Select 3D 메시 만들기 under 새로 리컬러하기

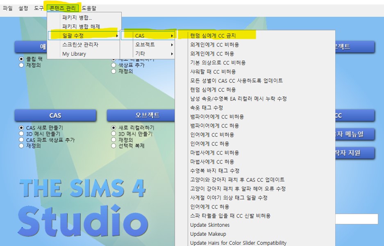click(114, 134)
